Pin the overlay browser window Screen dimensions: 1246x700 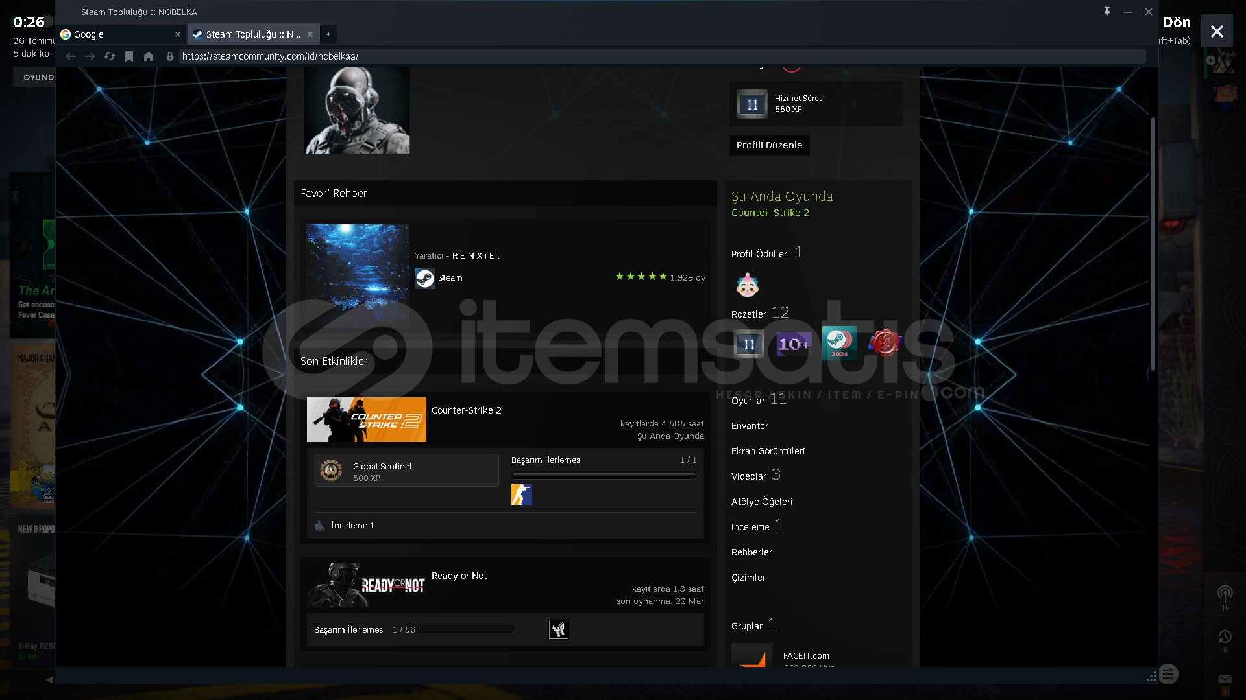coord(1107,12)
